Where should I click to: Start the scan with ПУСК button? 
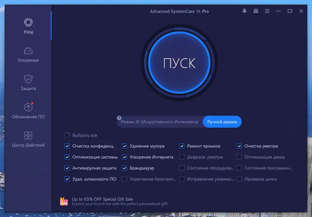(x=179, y=63)
